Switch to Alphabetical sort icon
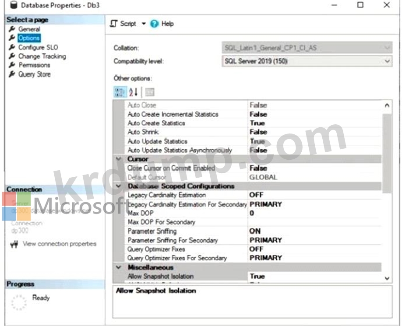The height and width of the screenshot is (326, 402). (x=133, y=92)
